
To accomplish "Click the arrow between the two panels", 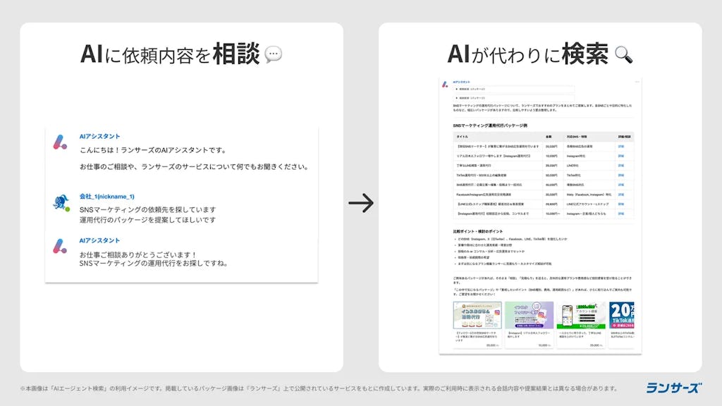I will (x=362, y=202).
